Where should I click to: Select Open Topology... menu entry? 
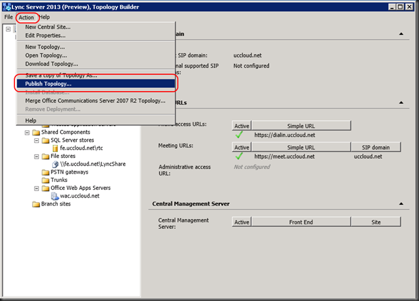click(96, 55)
